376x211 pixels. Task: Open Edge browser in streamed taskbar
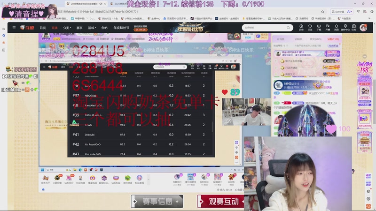[80, 170]
